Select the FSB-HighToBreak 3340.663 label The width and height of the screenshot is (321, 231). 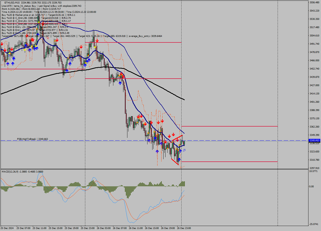(32, 139)
